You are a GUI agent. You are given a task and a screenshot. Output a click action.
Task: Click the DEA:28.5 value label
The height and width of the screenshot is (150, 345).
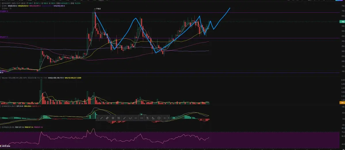click(28, 106)
